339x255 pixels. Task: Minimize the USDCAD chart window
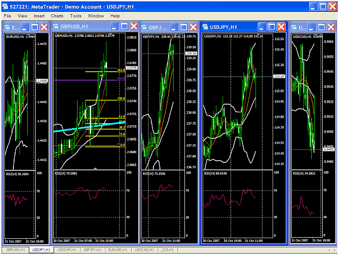coord(311,27)
